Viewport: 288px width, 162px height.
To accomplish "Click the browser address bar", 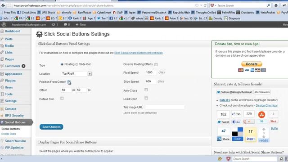I will point(103,5).
